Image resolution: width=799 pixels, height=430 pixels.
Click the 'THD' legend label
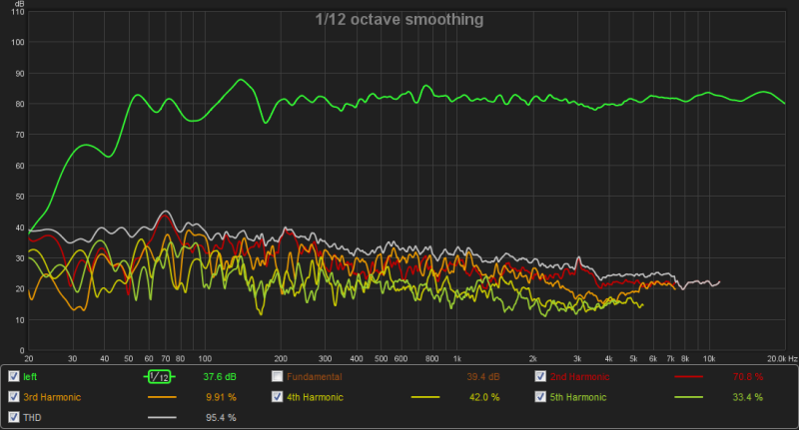[32, 418]
